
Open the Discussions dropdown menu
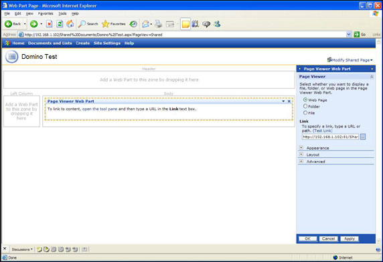(x=22, y=249)
